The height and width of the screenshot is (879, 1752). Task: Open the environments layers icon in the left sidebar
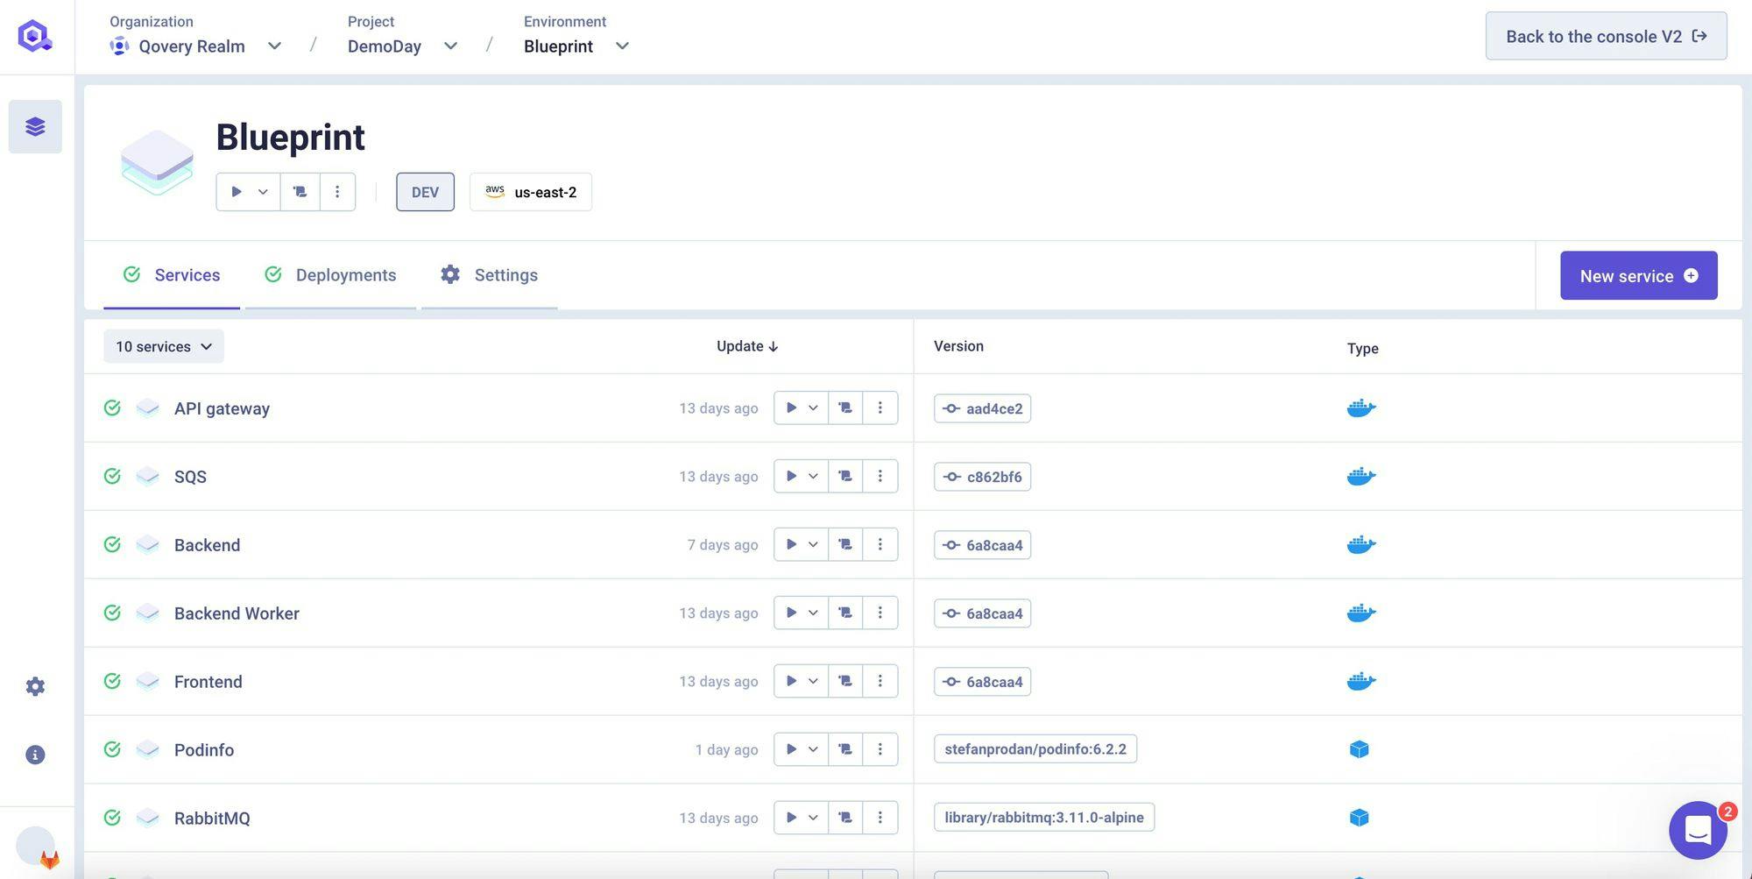click(35, 125)
